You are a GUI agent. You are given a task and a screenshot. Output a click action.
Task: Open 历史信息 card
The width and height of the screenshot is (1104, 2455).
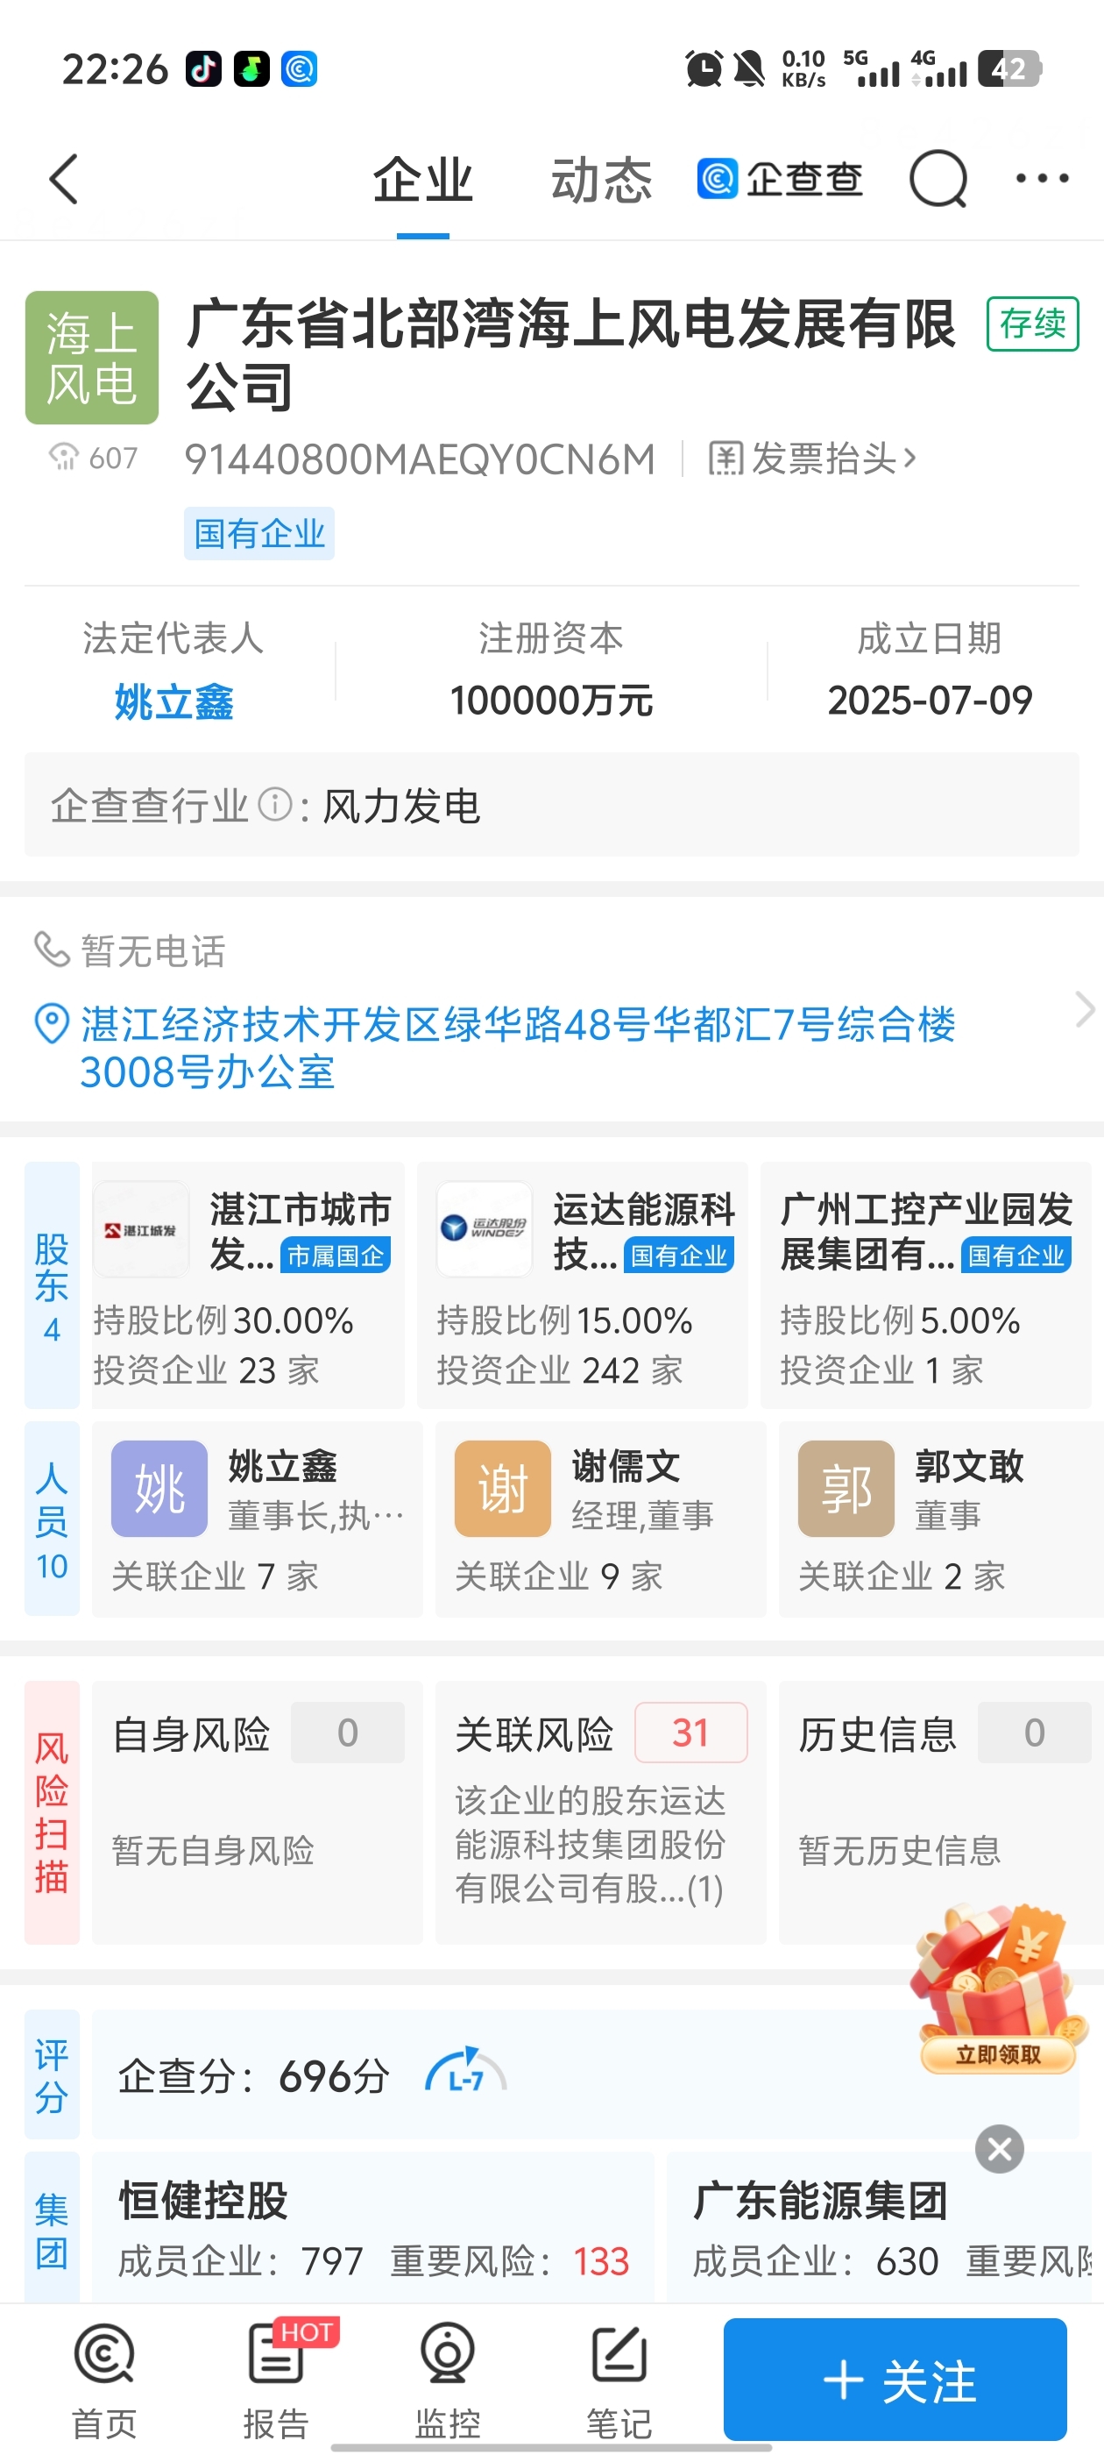click(x=941, y=1812)
